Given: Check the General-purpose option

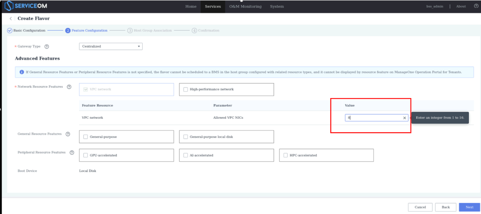Looking at the screenshot, I should click(86, 137).
